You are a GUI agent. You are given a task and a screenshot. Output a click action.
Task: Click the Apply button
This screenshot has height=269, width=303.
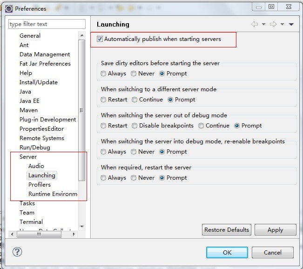(x=276, y=230)
